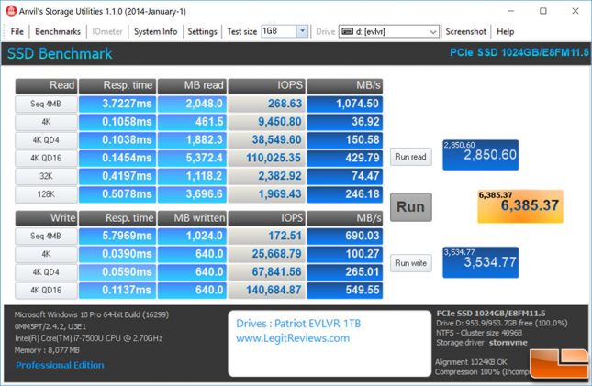Click the Seq 4MB read speed 1,074.50
Screen dimensions: 592x386
pos(344,104)
